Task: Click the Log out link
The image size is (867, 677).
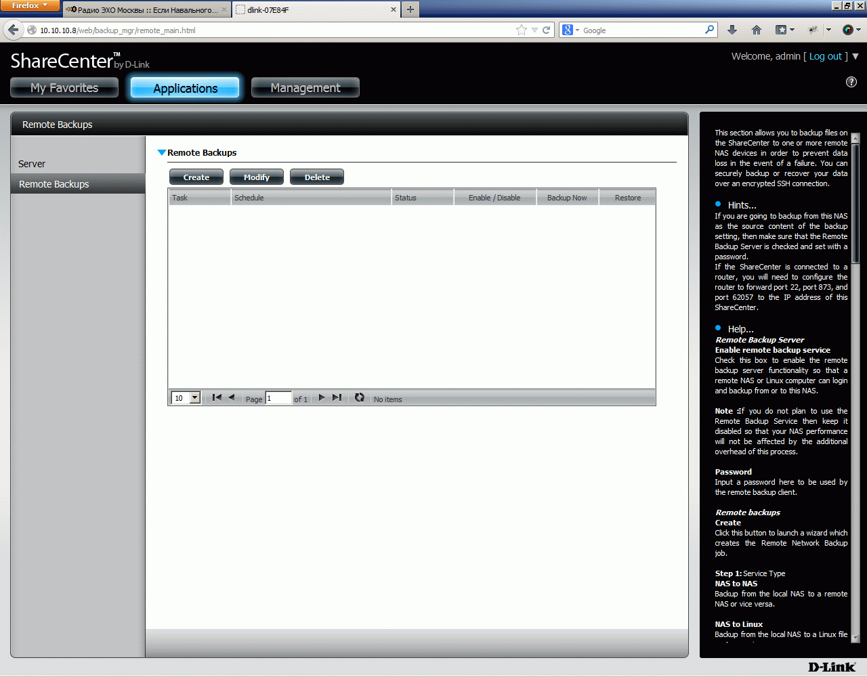Action: 826,56
